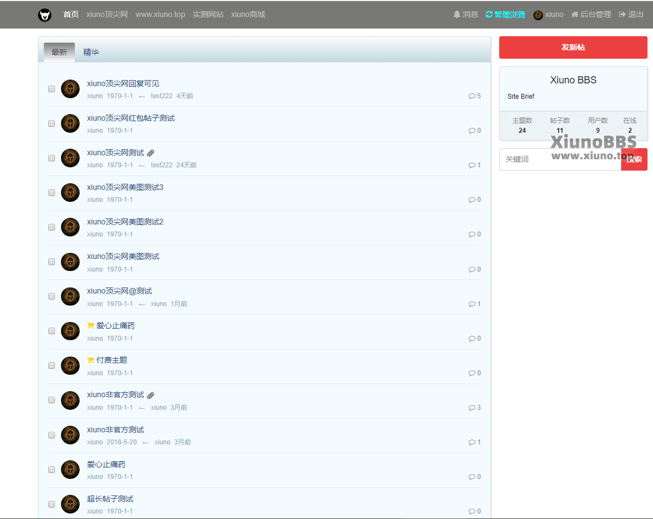Click author avatar of xiuno顶尖网回复可见 thread
Viewport: 653px width, 519px height.
(x=70, y=89)
